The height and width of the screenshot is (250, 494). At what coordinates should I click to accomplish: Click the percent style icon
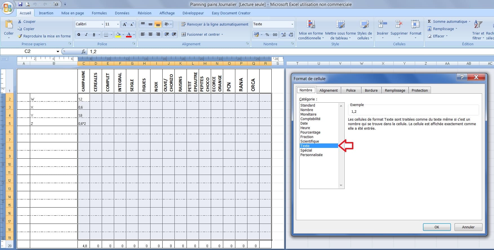pyautogui.click(x=267, y=35)
